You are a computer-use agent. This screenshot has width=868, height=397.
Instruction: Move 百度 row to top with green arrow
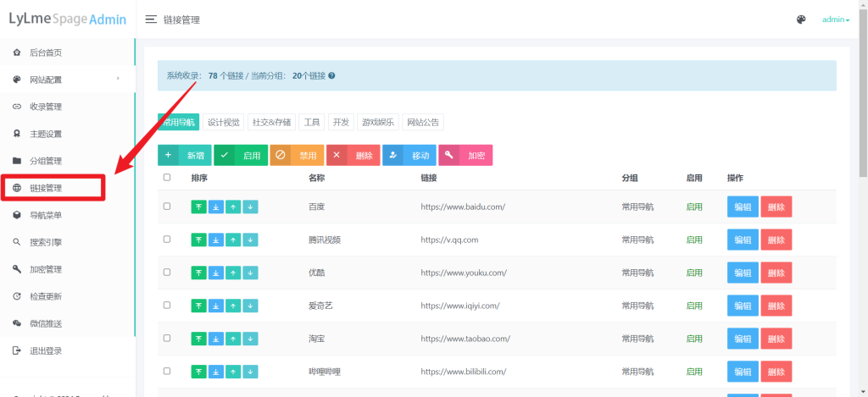[199, 207]
